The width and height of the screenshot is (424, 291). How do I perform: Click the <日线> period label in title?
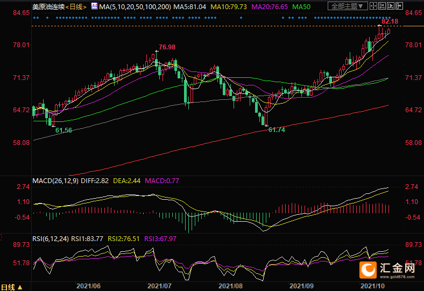pyautogui.click(x=76, y=7)
